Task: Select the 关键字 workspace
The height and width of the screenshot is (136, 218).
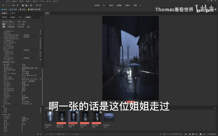Action: [127, 5]
